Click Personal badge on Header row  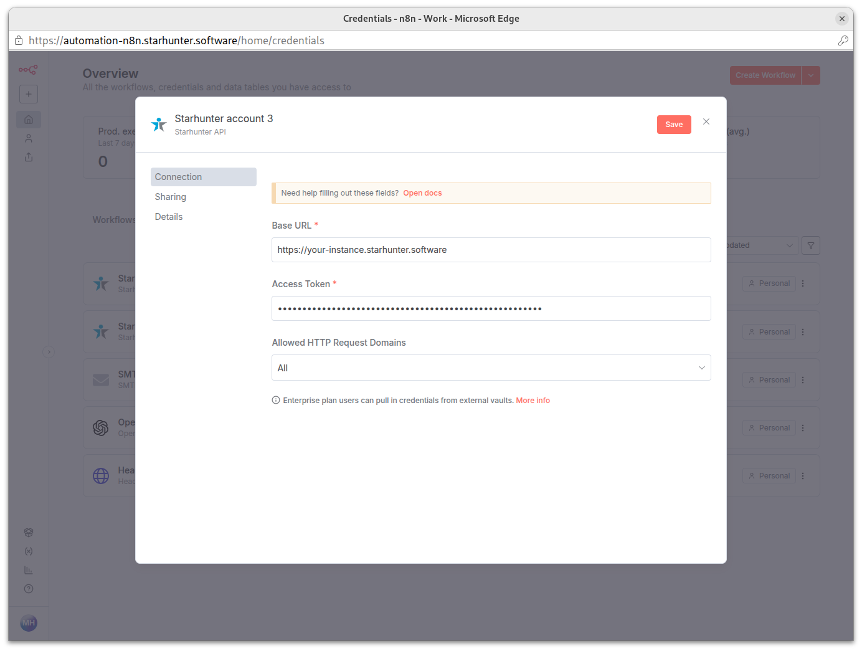769,476
